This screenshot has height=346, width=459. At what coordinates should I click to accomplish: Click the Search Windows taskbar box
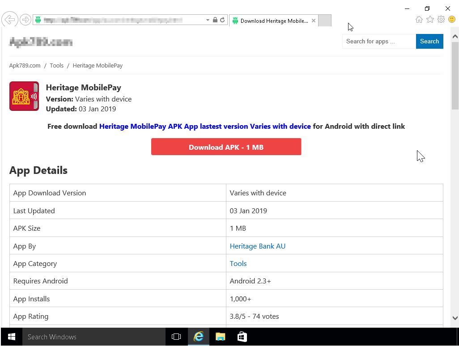[93, 337]
